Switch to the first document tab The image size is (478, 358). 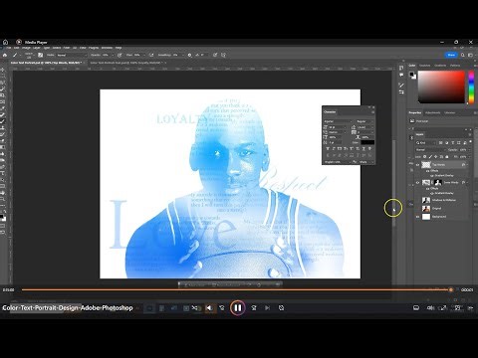(46, 63)
